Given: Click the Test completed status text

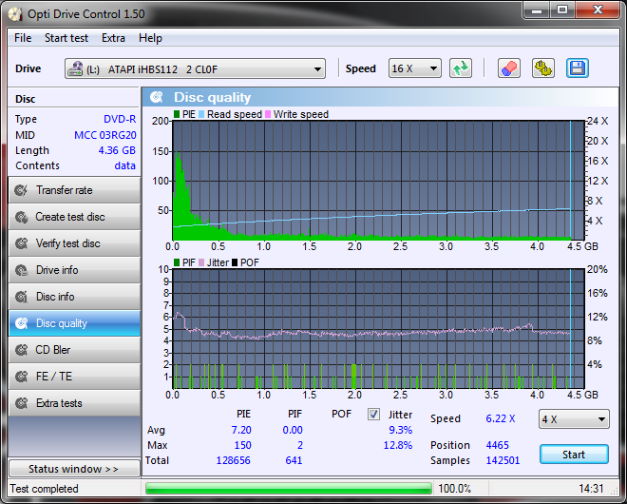Looking at the screenshot, I should pyautogui.click(x=44, y=489).
